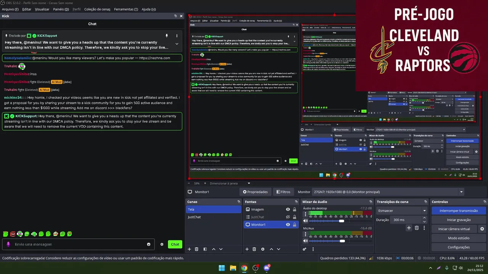
Task: Open Chrome from Windows taskbar
Action: [x=244, y=268]
